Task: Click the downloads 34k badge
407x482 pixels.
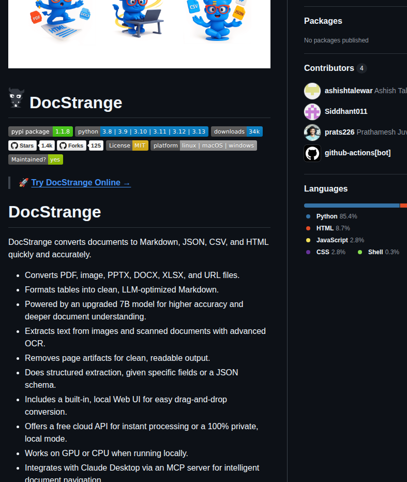Action: tap(237, 132)
